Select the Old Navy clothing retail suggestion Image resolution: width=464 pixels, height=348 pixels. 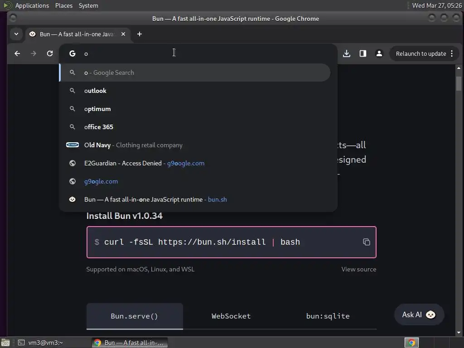195,145
